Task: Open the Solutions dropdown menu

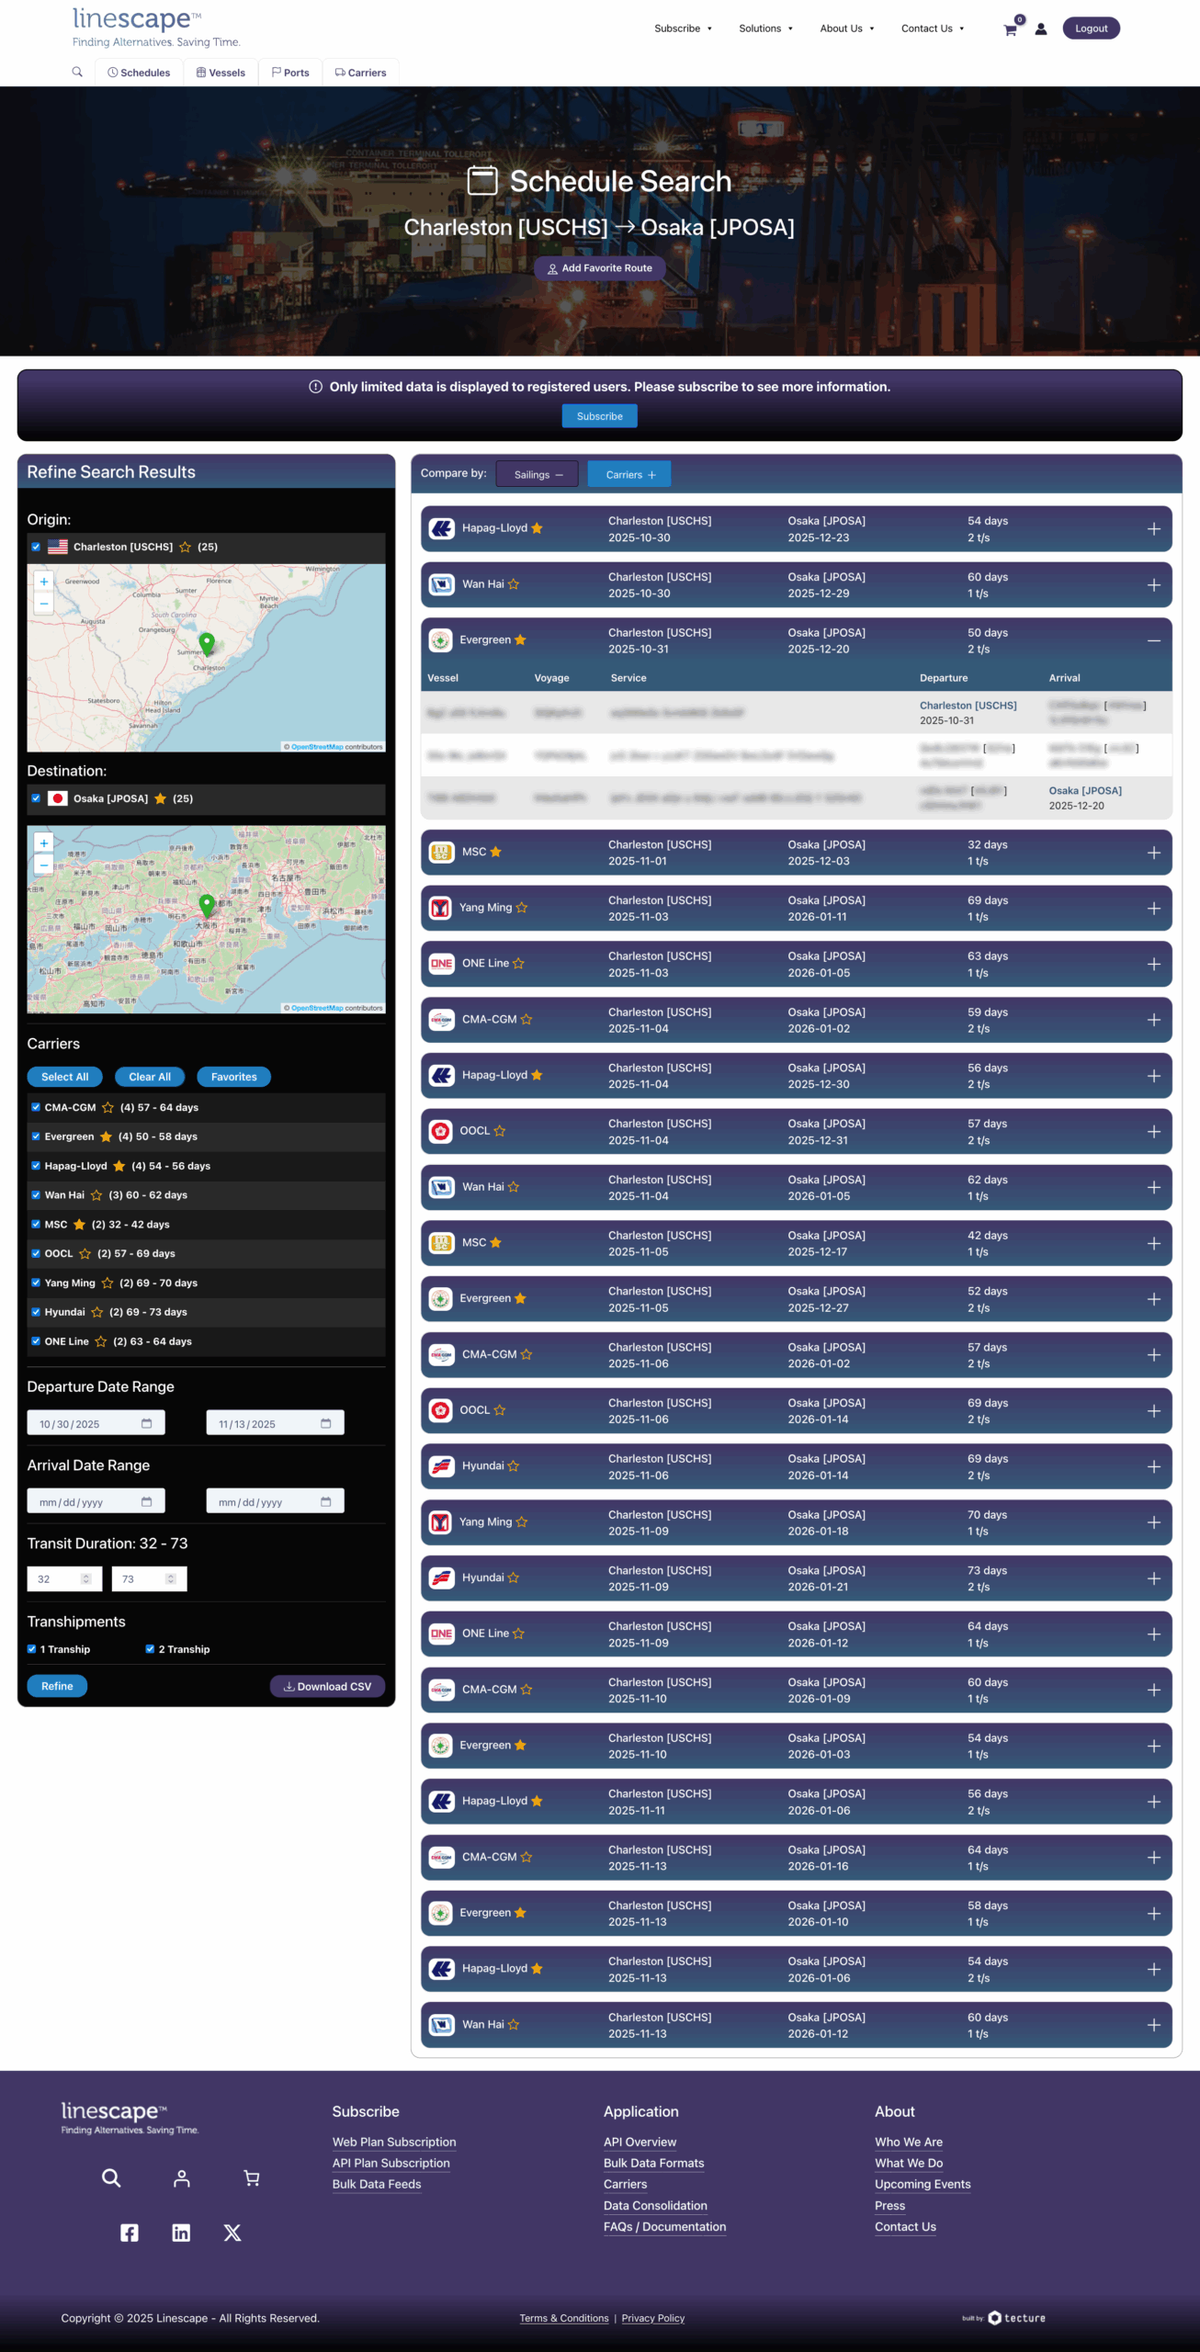Action: coord(765,28)
